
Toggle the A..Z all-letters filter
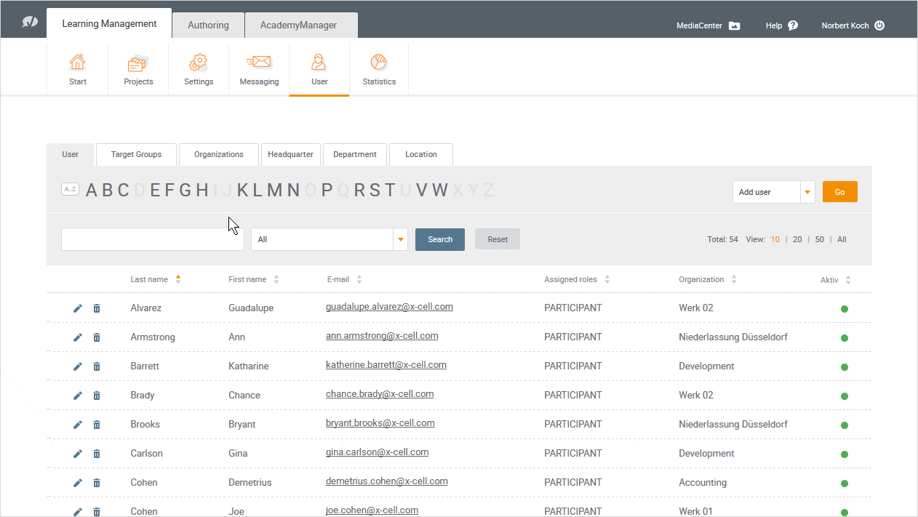(x=70, y=190)
